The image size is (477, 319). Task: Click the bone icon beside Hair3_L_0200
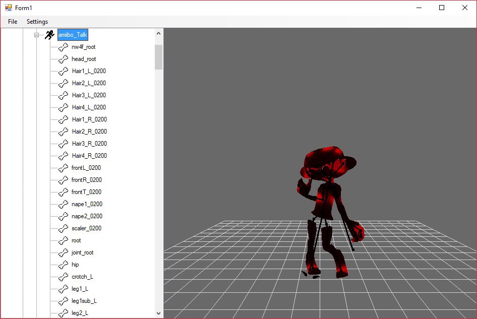63,95
